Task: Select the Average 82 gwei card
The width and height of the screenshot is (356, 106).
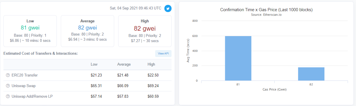Action: click(x=87, y=31)
